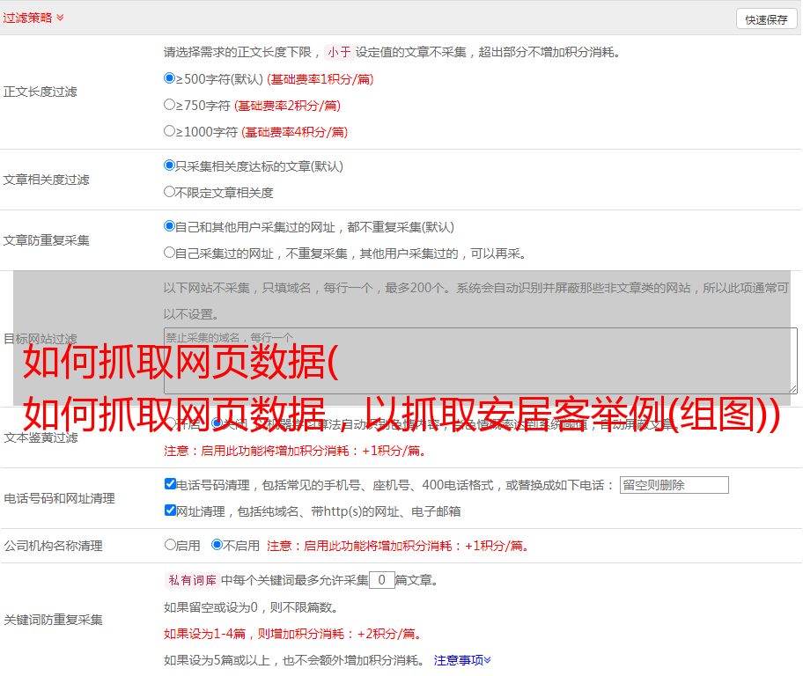Select 只采集相关度达标的文章 option
The height and width of the screenshot is (676, 803).
tap(170, 165)
